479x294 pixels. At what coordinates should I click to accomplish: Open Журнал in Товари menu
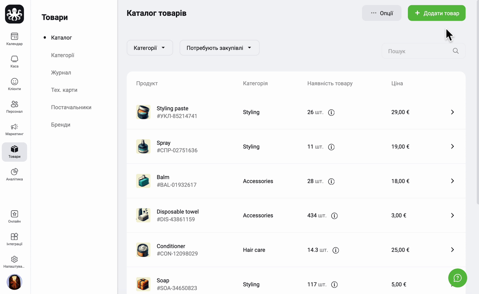click(x=61, y=73)
